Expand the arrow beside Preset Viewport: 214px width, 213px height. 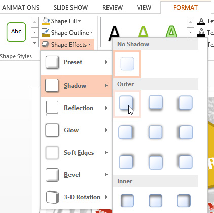tap(106, 62)
